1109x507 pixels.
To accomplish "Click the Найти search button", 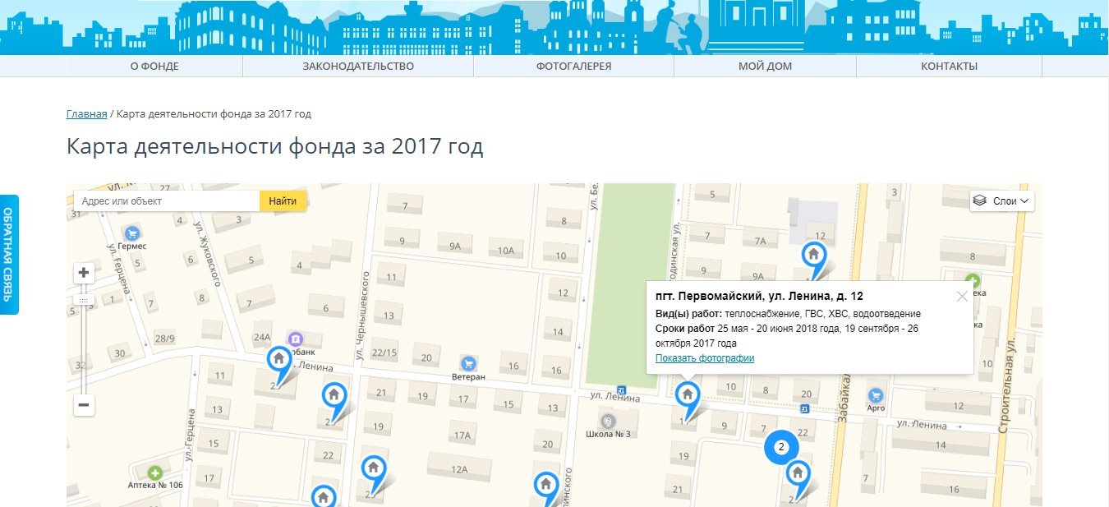I will [x=283, y=201].
